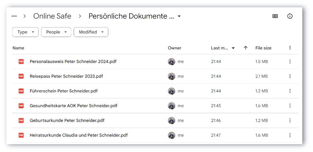
Task: Open the Modified filter dropdown
Action: (91, 32)
